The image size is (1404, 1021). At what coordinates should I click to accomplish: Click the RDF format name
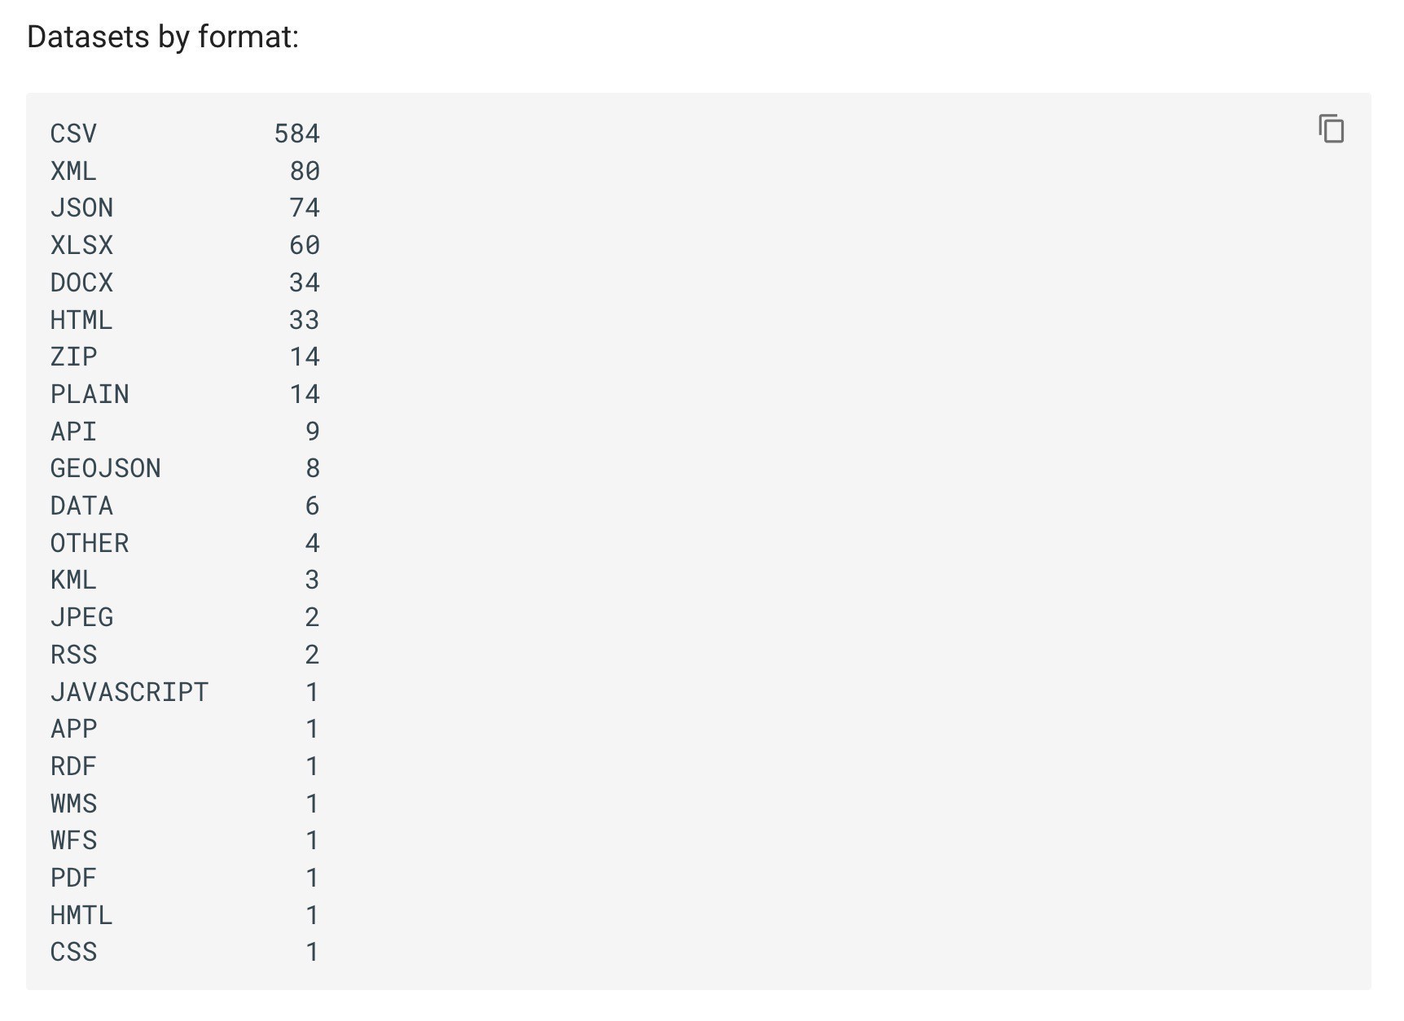point(73,766)
